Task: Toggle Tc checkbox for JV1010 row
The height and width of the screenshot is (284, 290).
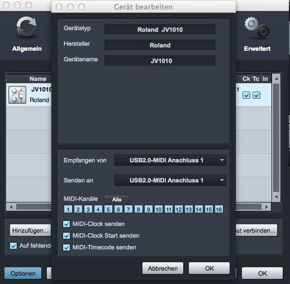Action: tap(256, 95)
